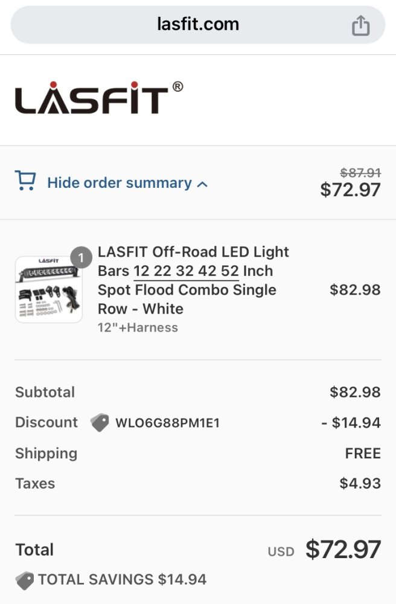Click the discount code tag icon
Screen dimensions: 396x604
(x=100, y=423)
